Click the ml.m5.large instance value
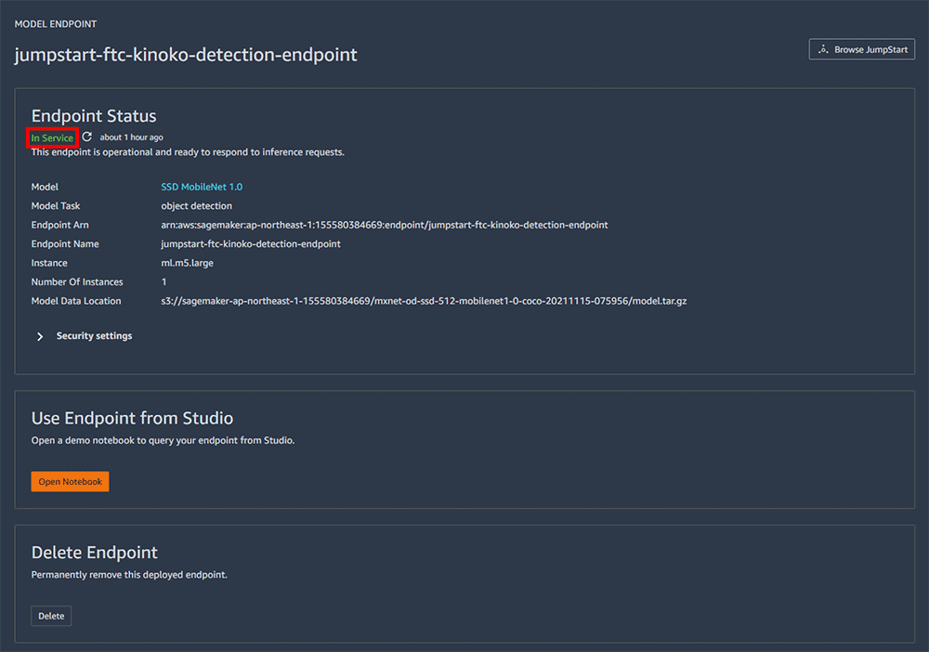Image resolution: width=929 pixels, height=652 pixels. [x=187, y=263]
